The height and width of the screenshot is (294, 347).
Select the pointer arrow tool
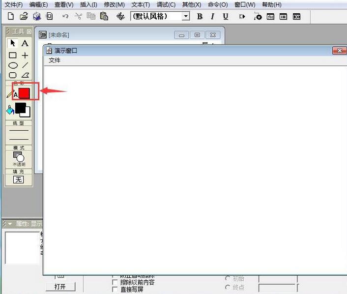tap(13, 43)
